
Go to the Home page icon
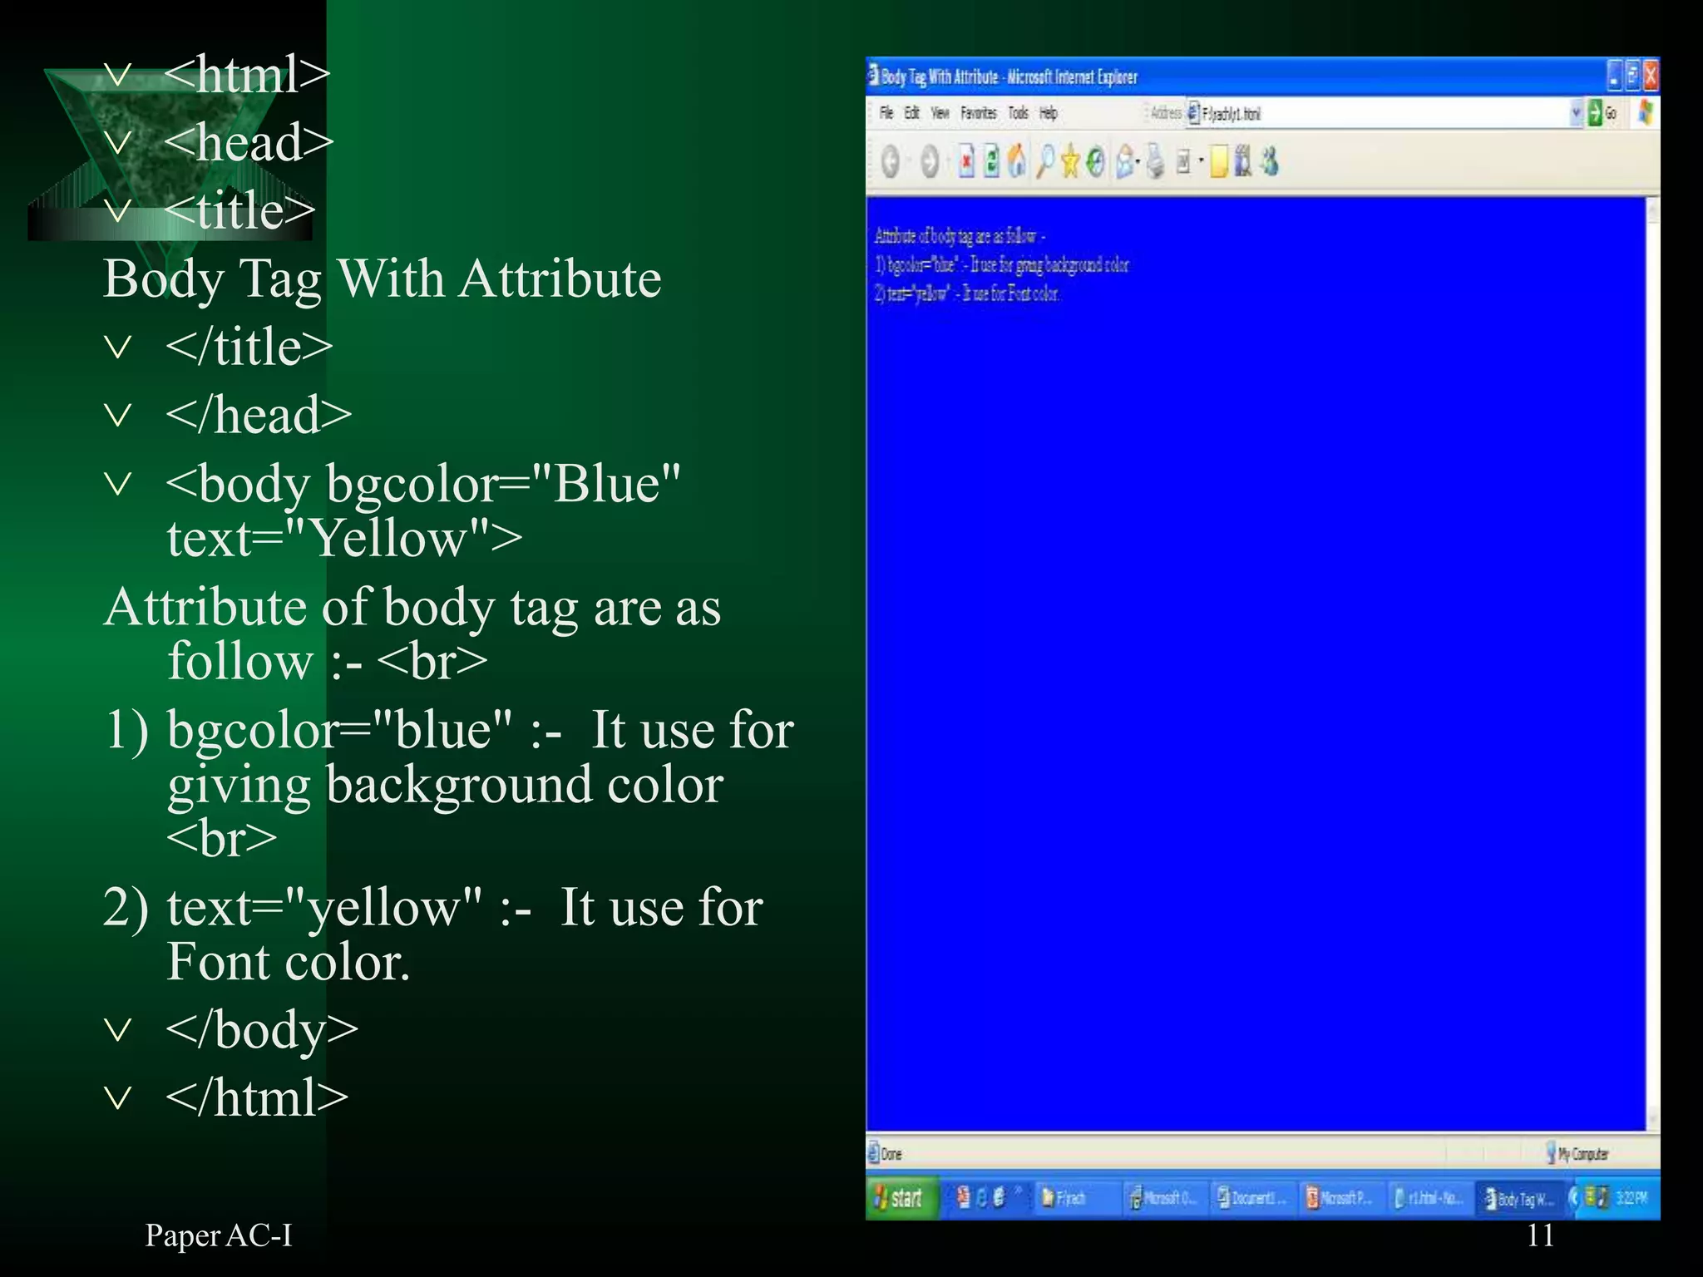tap(1016, 161)
